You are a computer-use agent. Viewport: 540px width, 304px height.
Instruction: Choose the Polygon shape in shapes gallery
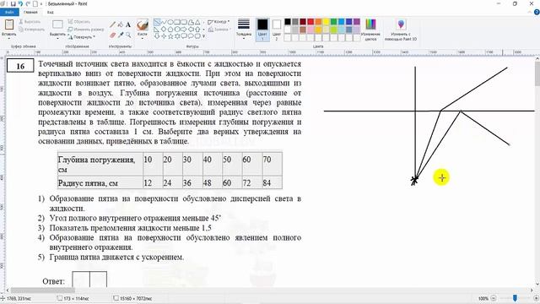tap(191, 22)
